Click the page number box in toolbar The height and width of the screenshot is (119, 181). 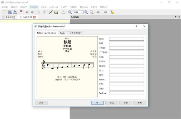102,12
